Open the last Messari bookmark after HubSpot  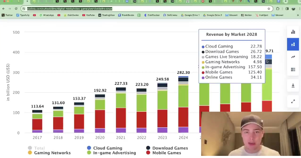277,15
